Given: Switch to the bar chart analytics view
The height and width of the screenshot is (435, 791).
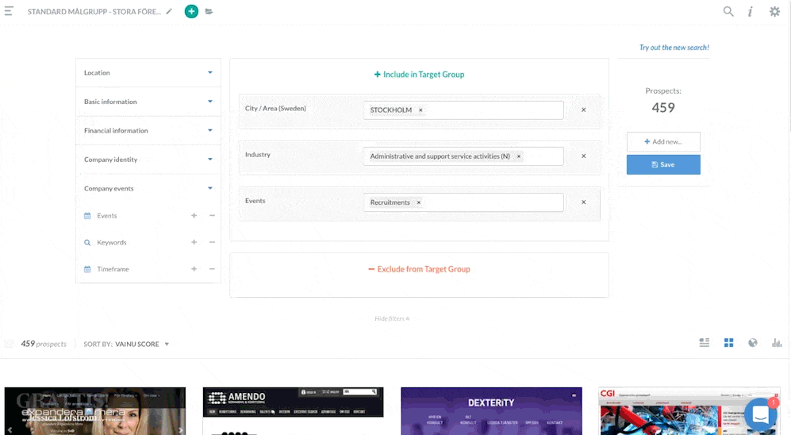Looking at the screenshot, I should pyautogui.click(x=777, y=343).
